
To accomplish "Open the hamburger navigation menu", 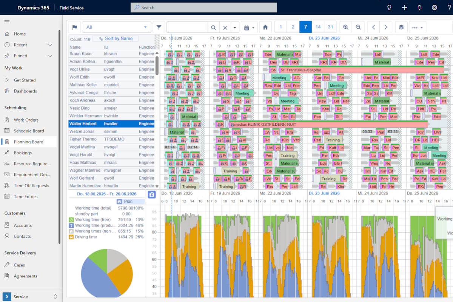I will (7, 22).
